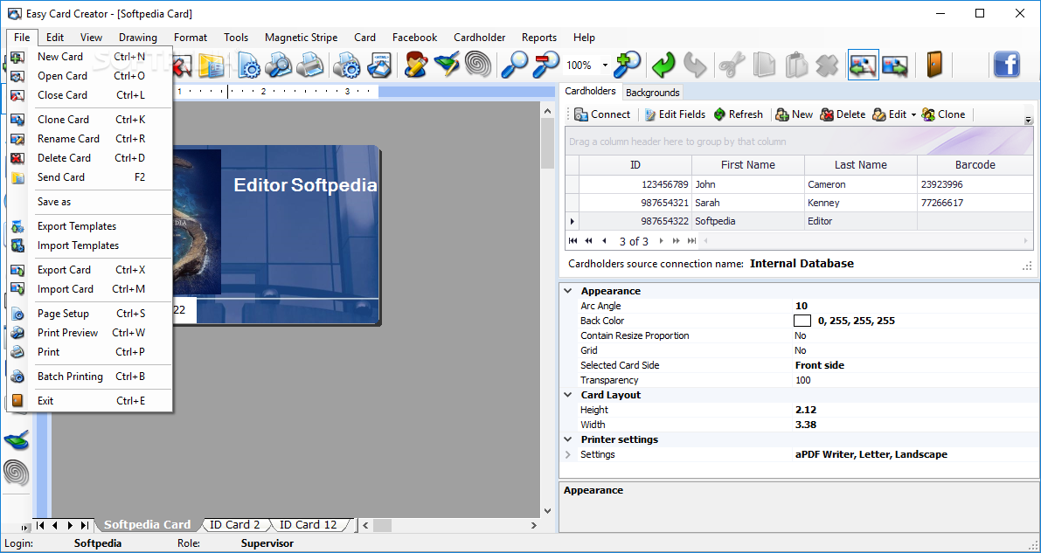This screenshot has height=553, width=1041.
Task: Click inside the 100% zoom combo box field
Action: 581,65
